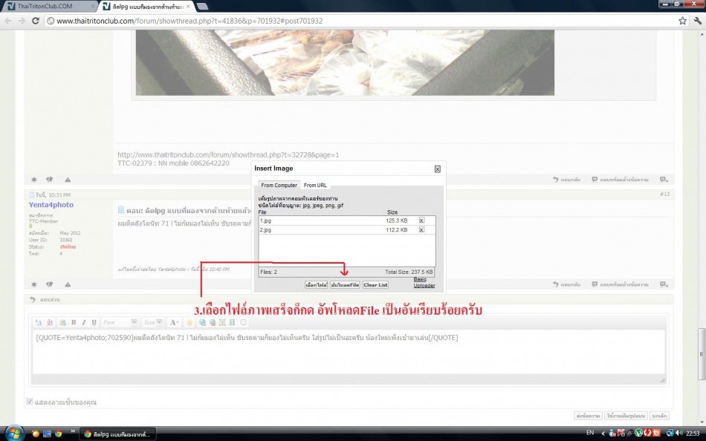
Task: Remove 2.jpg from the upload list
Action: (421, 230)
